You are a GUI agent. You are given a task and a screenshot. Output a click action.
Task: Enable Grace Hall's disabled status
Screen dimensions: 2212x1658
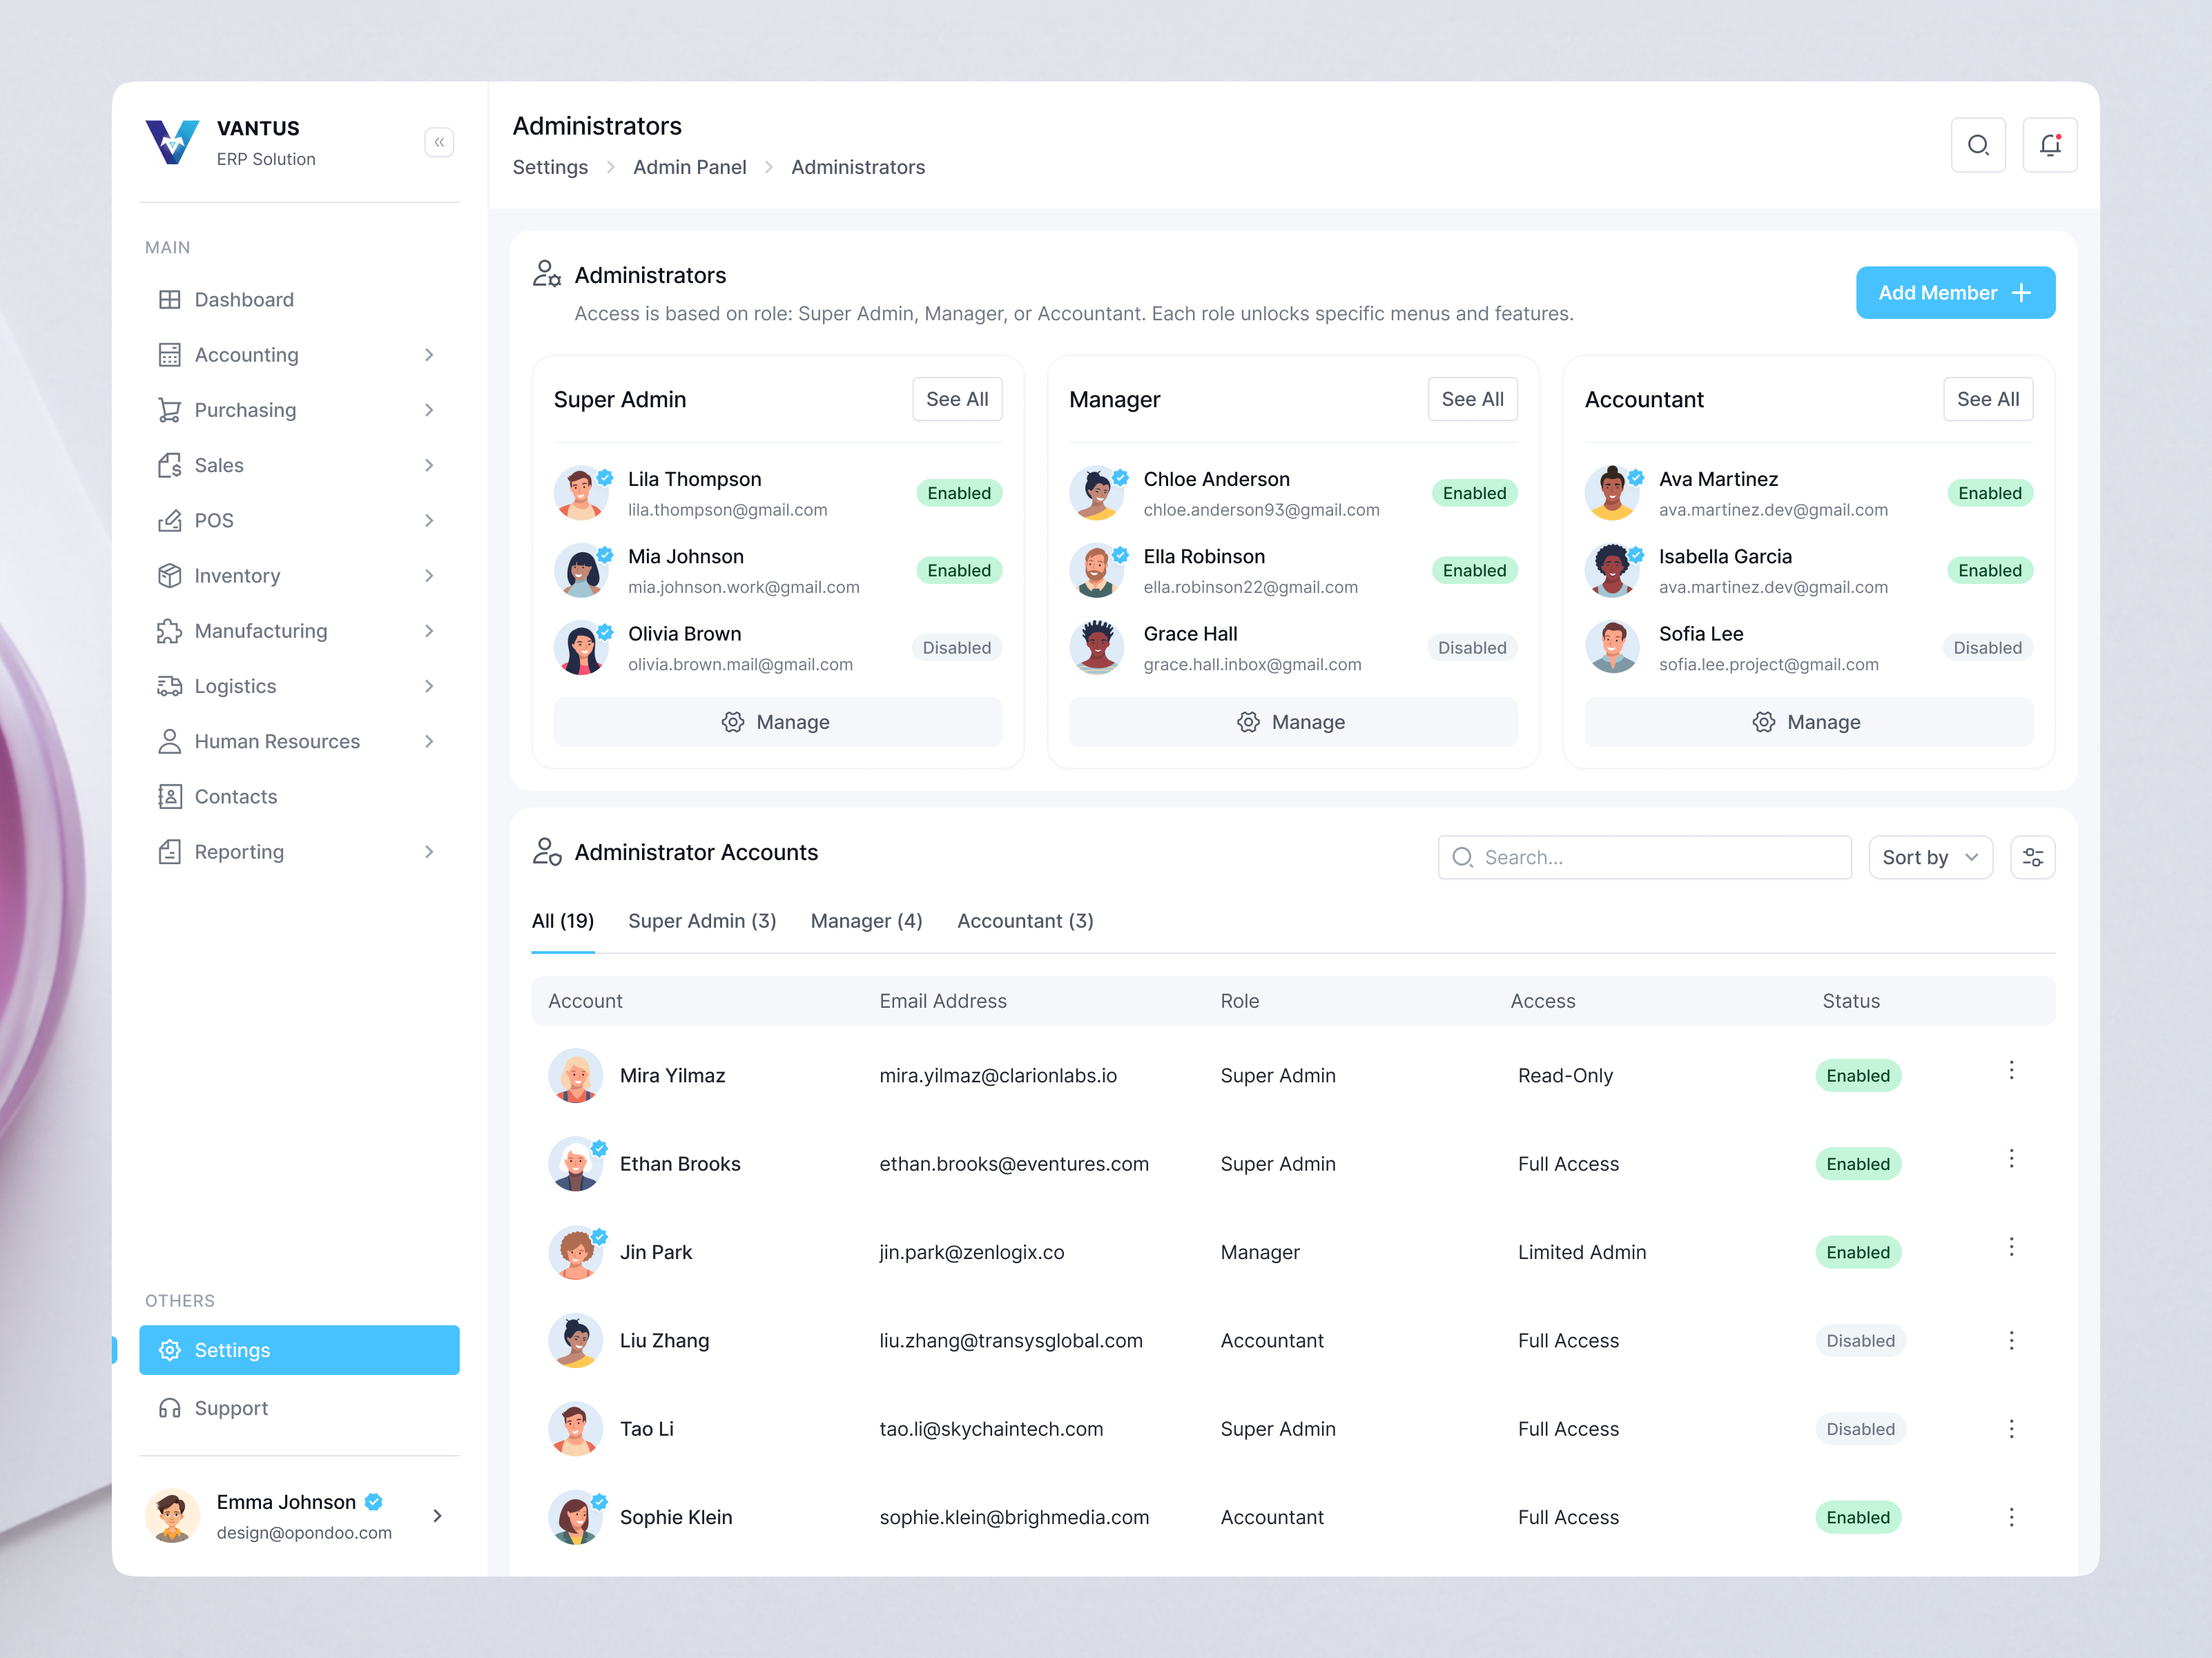tap(1472, 647)
